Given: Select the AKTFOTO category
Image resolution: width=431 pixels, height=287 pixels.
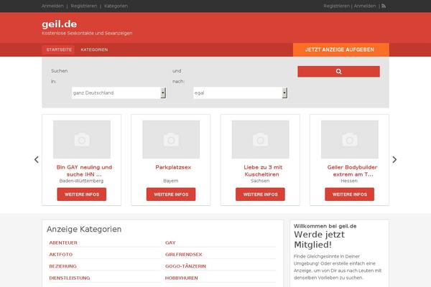Looking at the screenshot, I should pyautogui.click(x=61, y=255).
